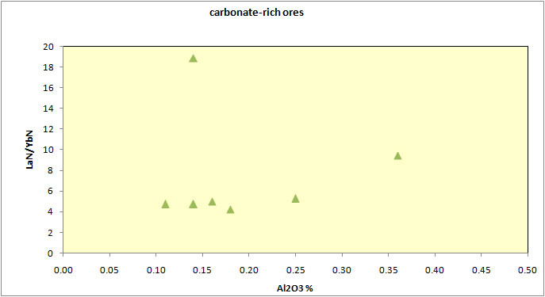Click the y-axis label '10'
This screenshot has width=545, height=297.
(48, 150)
